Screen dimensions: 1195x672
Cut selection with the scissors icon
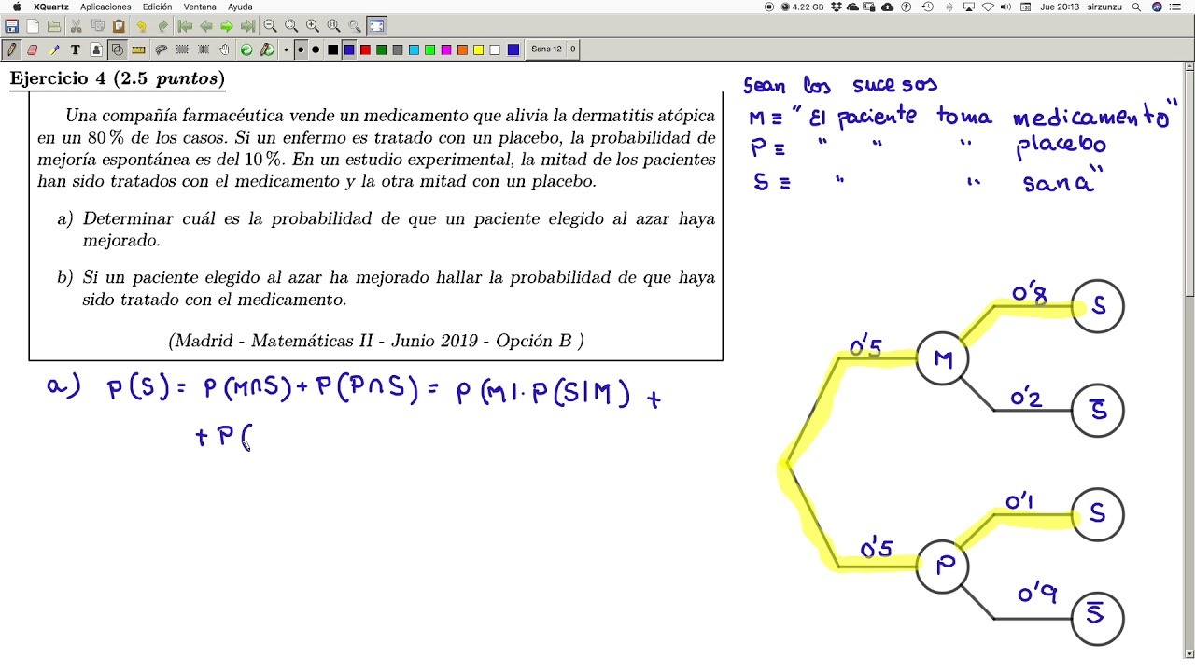76,26
